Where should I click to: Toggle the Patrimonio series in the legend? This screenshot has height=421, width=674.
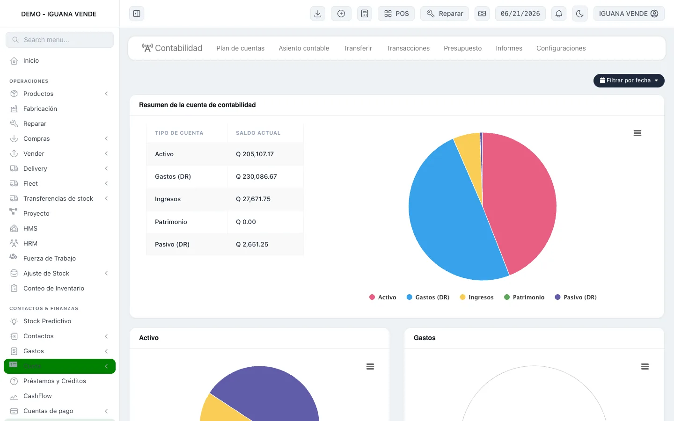pyautogui.click(x=524, y=297)
